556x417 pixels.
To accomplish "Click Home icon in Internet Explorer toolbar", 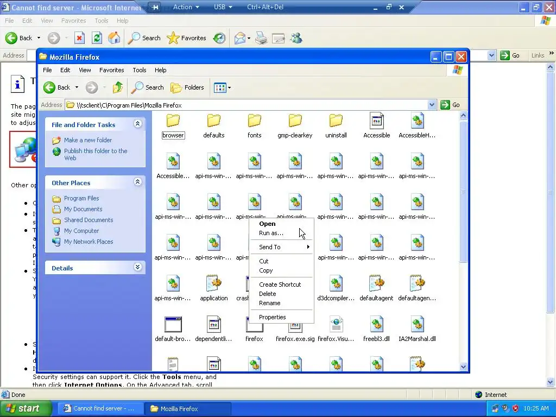I will point(114,38).
